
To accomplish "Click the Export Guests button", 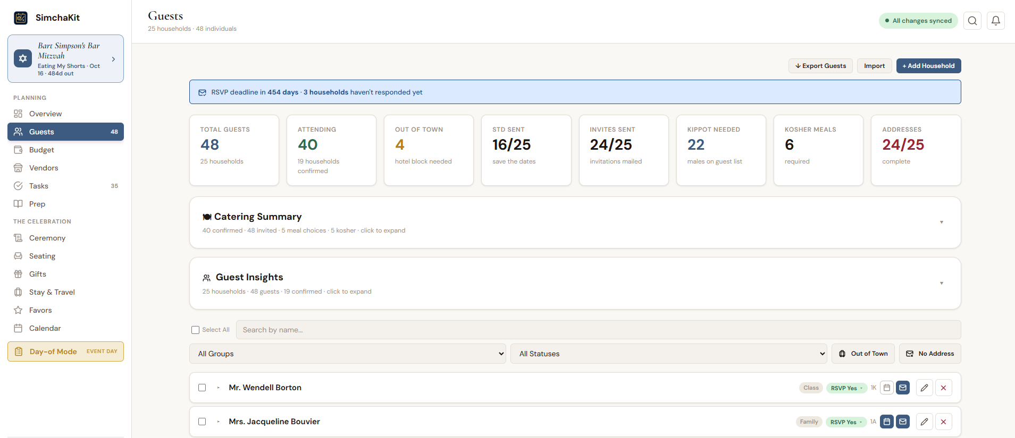I will coord(820,66).
